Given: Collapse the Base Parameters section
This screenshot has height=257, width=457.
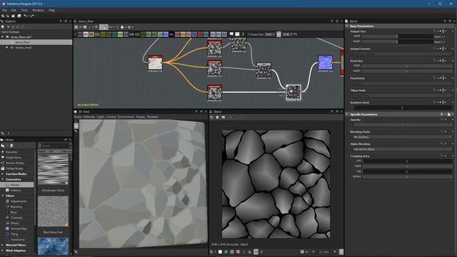Looking at the screenshot, I should coord(347,26).
